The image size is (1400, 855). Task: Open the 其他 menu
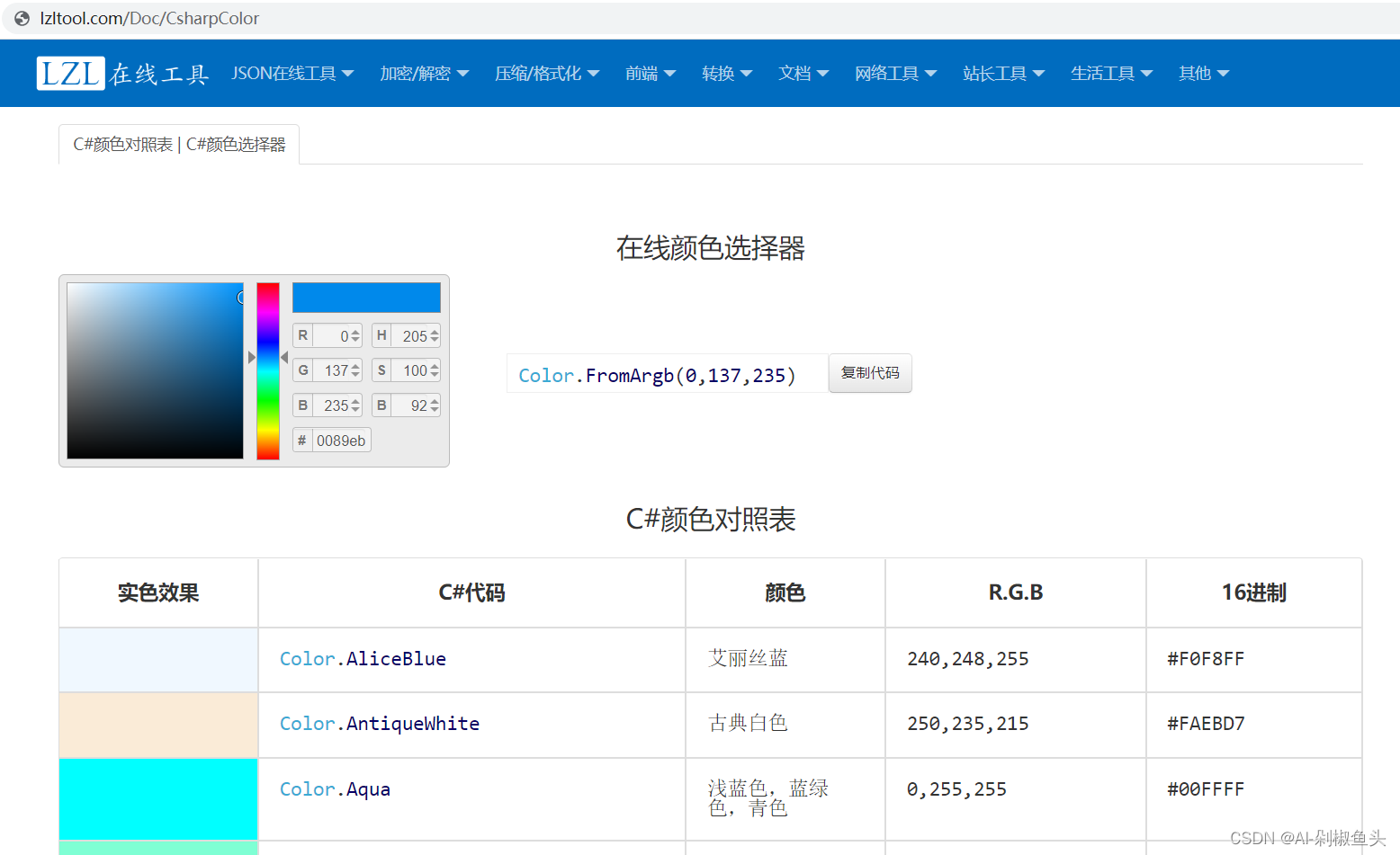[1202, 73]
